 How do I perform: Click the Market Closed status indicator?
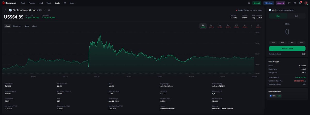click(x=243, y=10)
